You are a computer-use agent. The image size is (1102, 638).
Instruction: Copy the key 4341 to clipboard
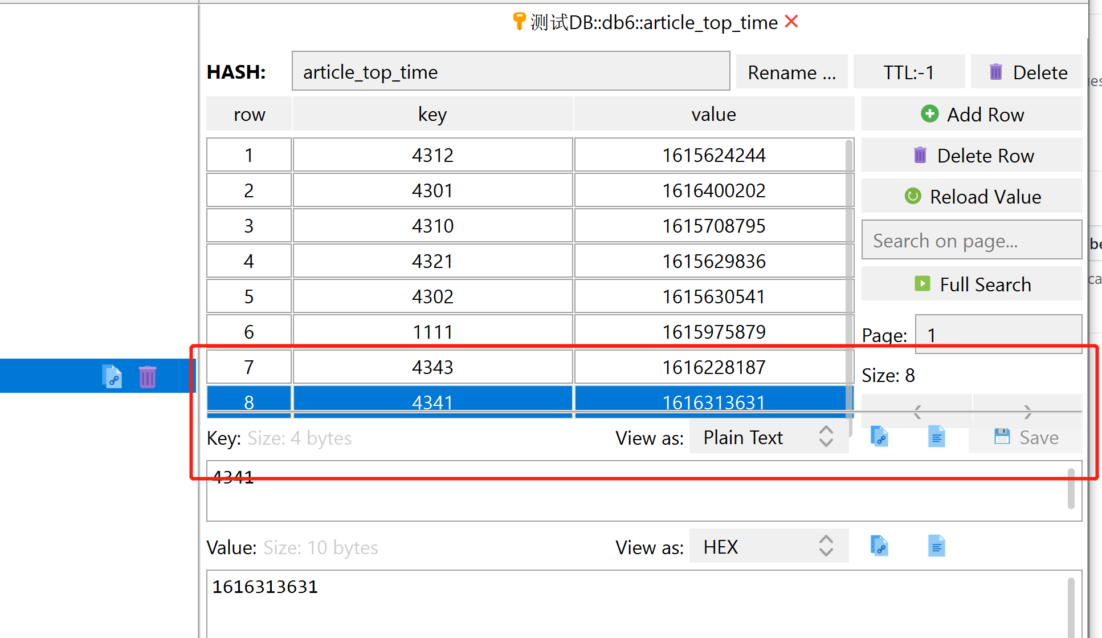click(x=879, y=436)
